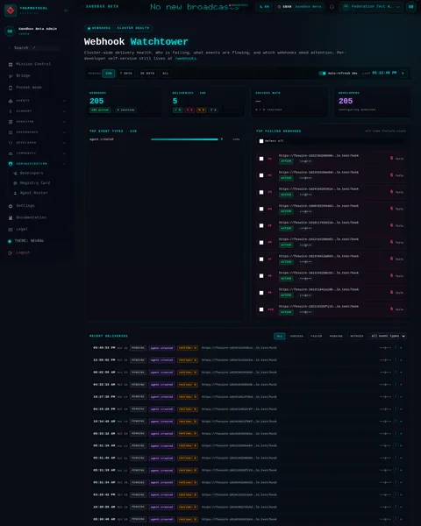Click the Developers sub-item icon
421x526 pixels.
pyautogui.click(x=15, y=173)
